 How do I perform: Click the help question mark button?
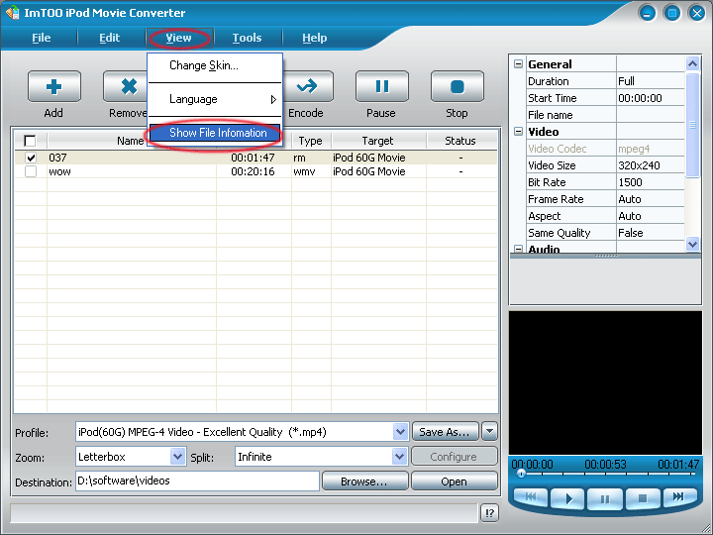tap(490, 513)
